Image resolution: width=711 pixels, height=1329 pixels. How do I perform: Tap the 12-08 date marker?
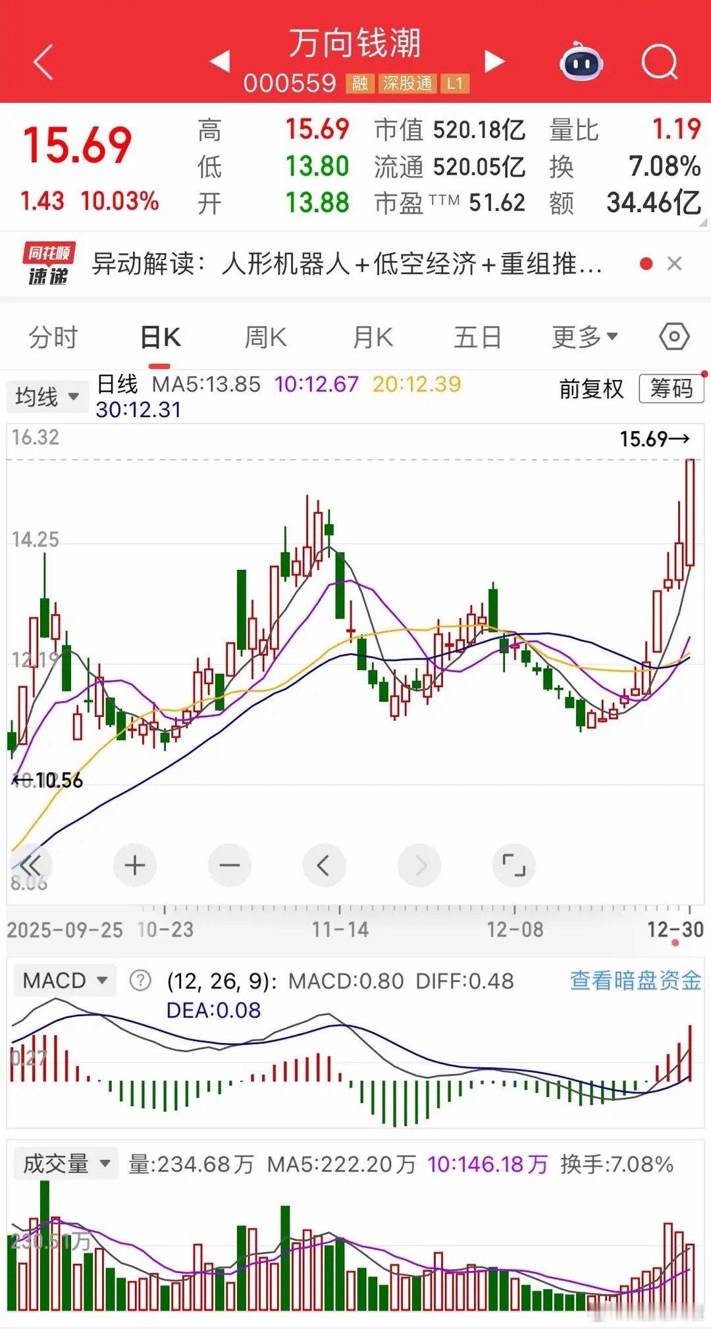click(x=515, y=930)
